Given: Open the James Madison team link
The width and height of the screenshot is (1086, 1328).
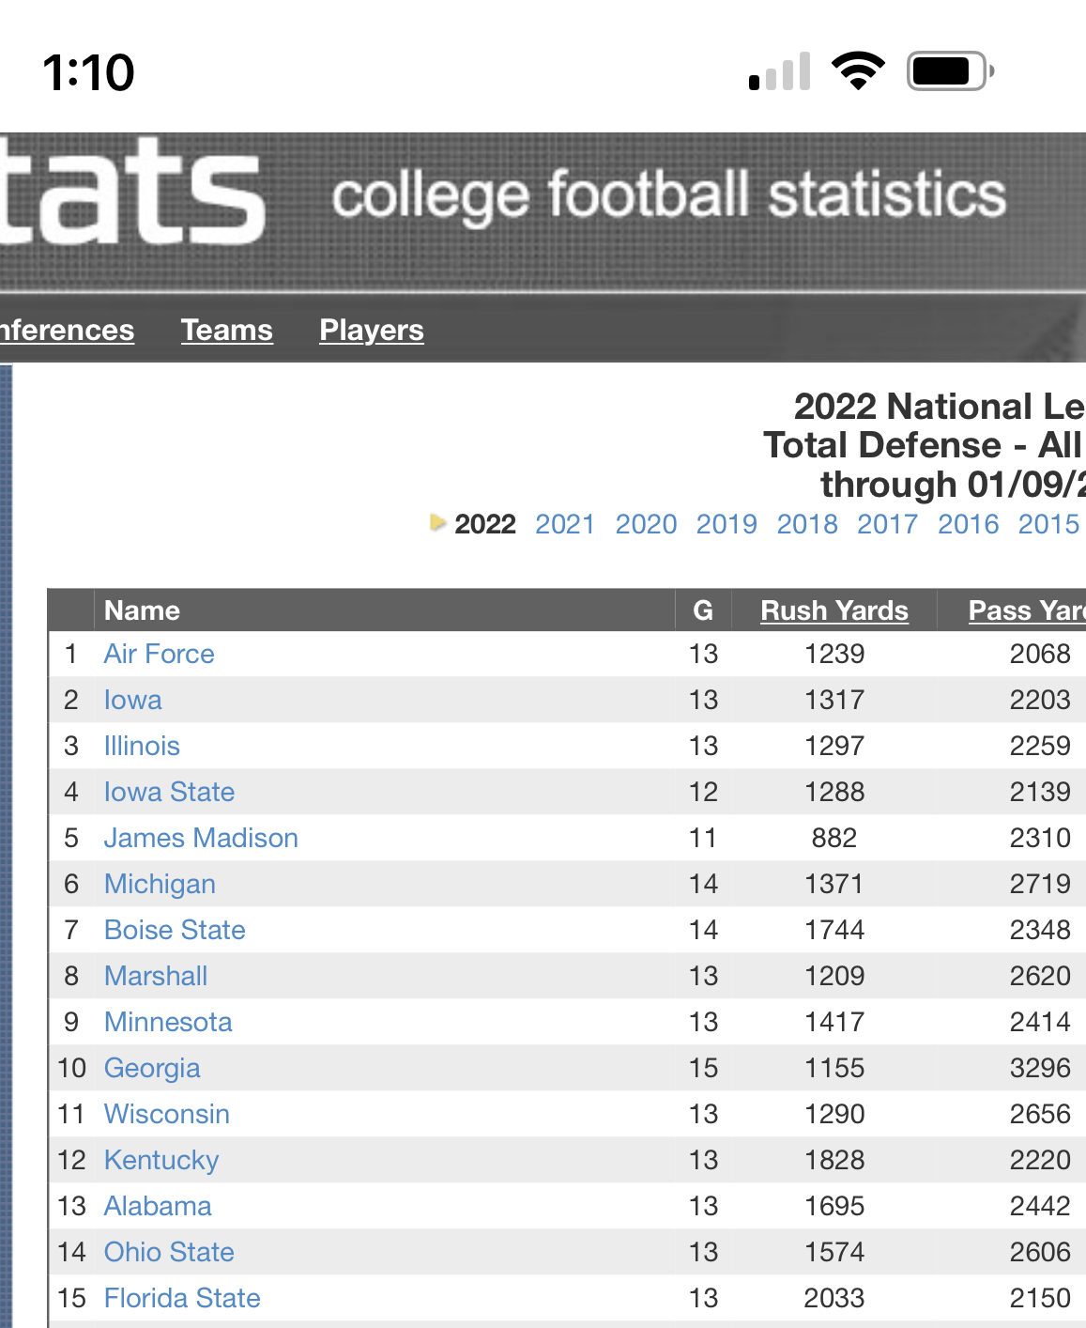Looking at the screenshot, I should [x=201, y=838].
